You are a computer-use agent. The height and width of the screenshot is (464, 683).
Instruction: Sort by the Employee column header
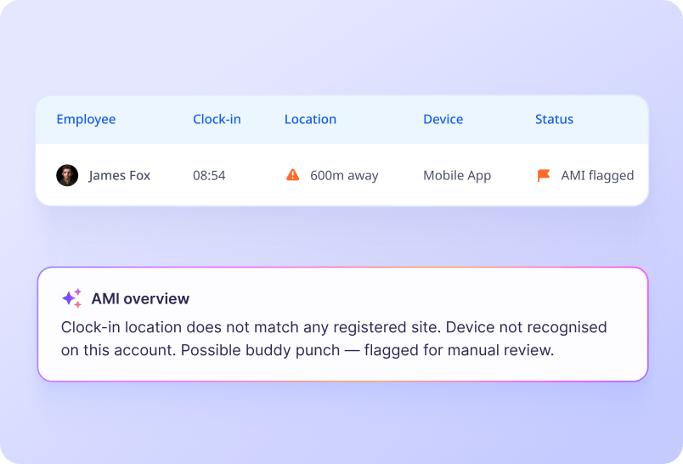click(86, 119)
